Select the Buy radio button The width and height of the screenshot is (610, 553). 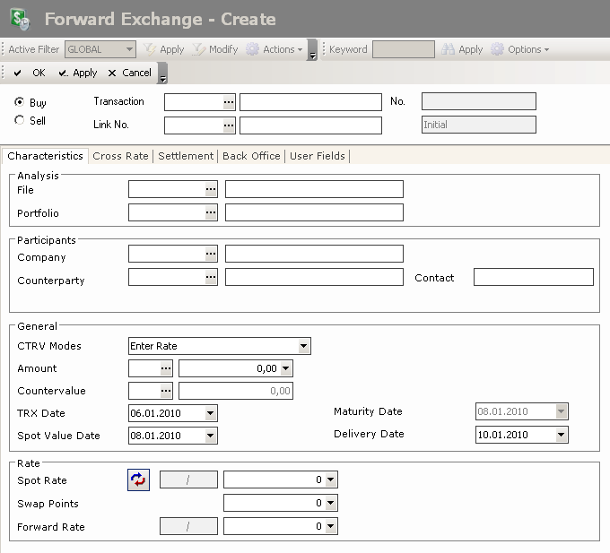[20, 103]
